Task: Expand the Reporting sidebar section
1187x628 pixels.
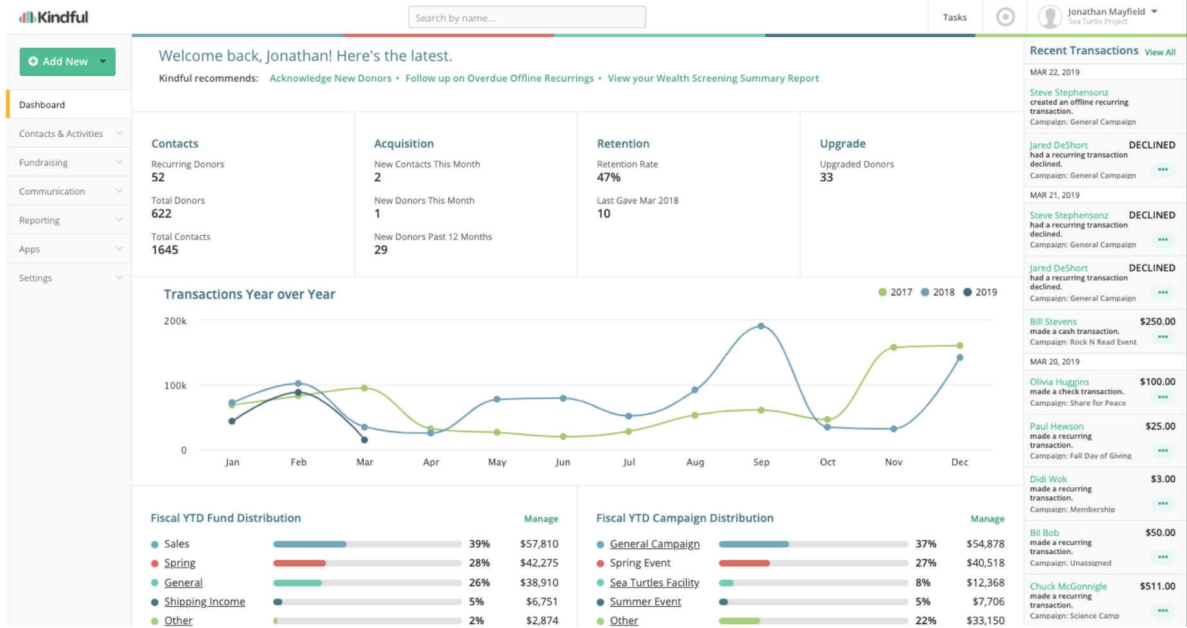Action: (x=68, y=220)
